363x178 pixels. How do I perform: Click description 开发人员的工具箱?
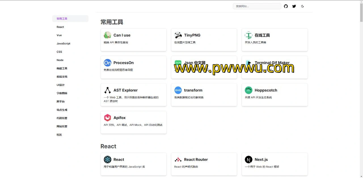tap(256, 42)
